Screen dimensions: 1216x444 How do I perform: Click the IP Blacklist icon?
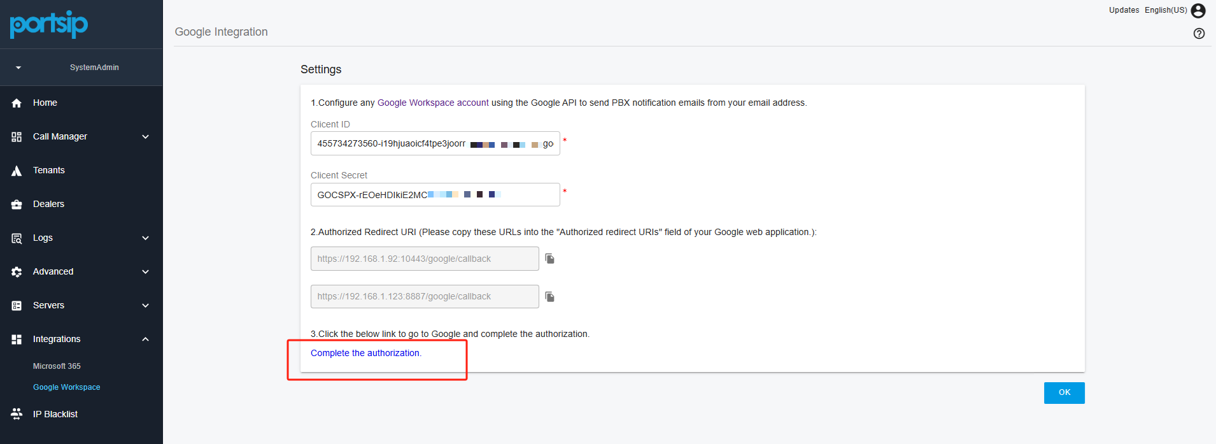pos(17,414)
